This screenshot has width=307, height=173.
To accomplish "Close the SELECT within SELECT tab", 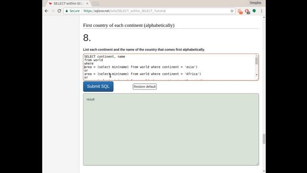I will pyautogui.click(x=87, y=3).
